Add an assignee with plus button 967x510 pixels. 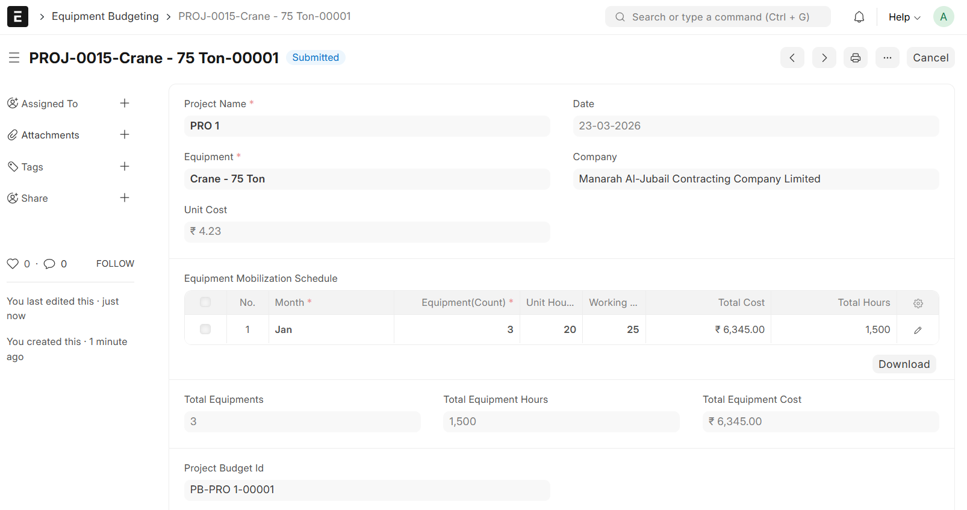125,103
